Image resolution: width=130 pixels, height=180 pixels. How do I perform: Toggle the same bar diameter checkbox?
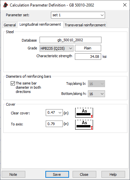pos(13,84)
